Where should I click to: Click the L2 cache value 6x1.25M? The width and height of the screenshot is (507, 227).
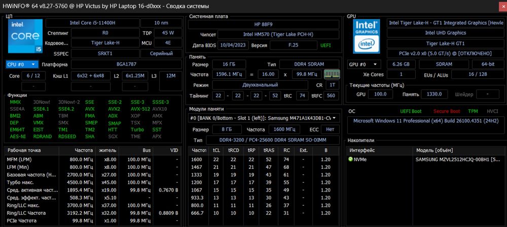pyautogui.click(x=135, y=76)
